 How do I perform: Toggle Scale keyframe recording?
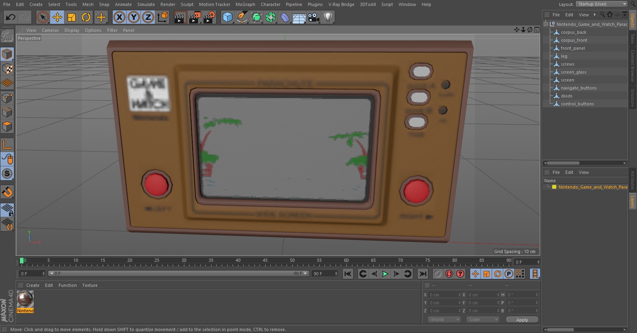(x=487, y=274)
